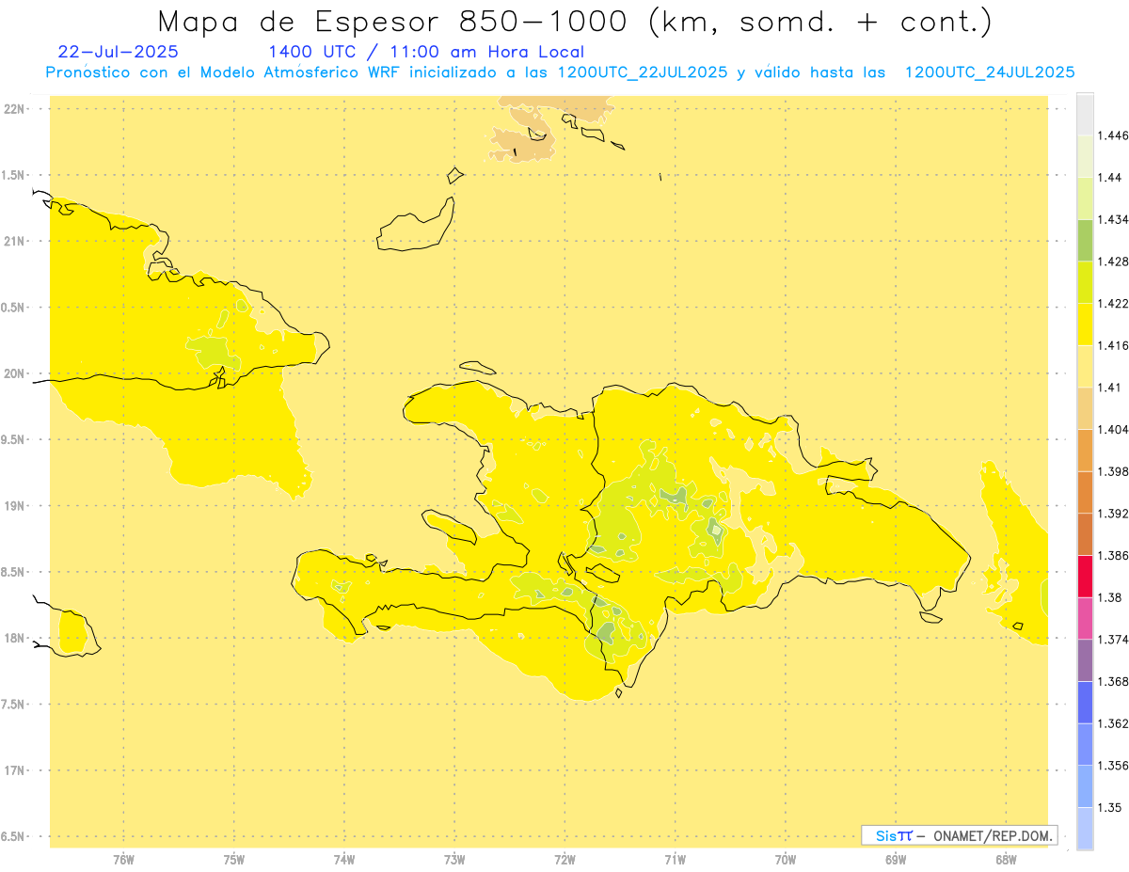Click the "1.374" colorbar value
1129x872 pixels.
[x=1111, y=640]
